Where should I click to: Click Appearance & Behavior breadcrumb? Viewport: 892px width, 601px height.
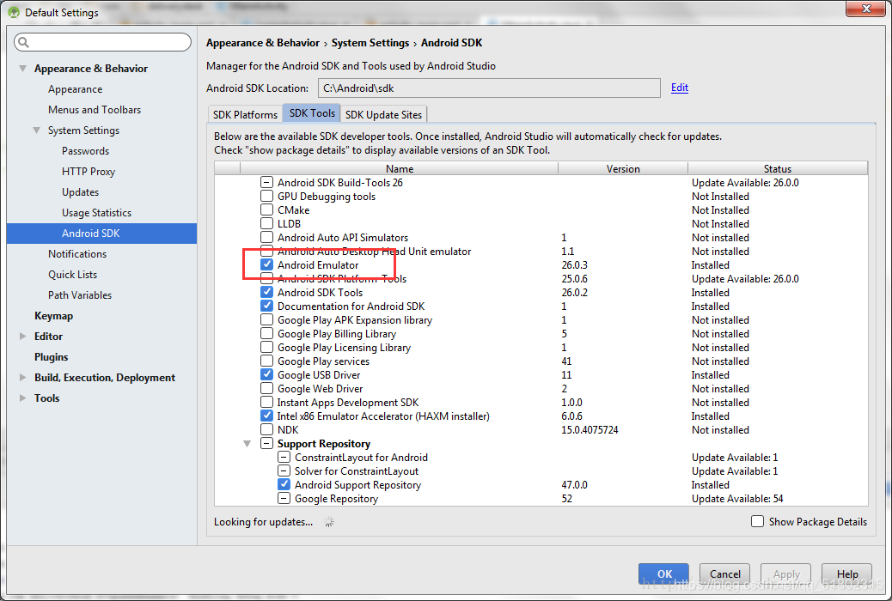tap(262, 43)
